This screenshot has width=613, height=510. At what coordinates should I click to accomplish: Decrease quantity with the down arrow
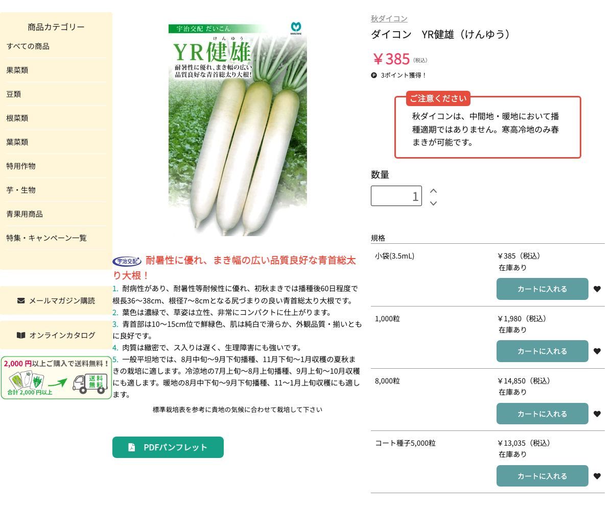tap(433, 203)
